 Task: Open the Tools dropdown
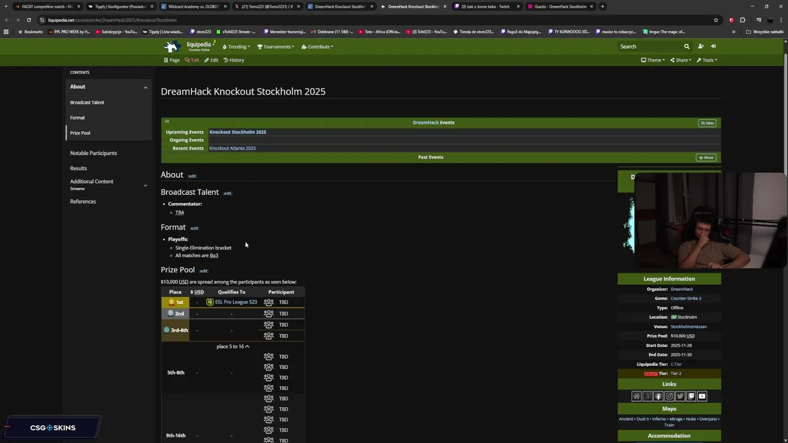pyautogui.click(x=707, y=60)
